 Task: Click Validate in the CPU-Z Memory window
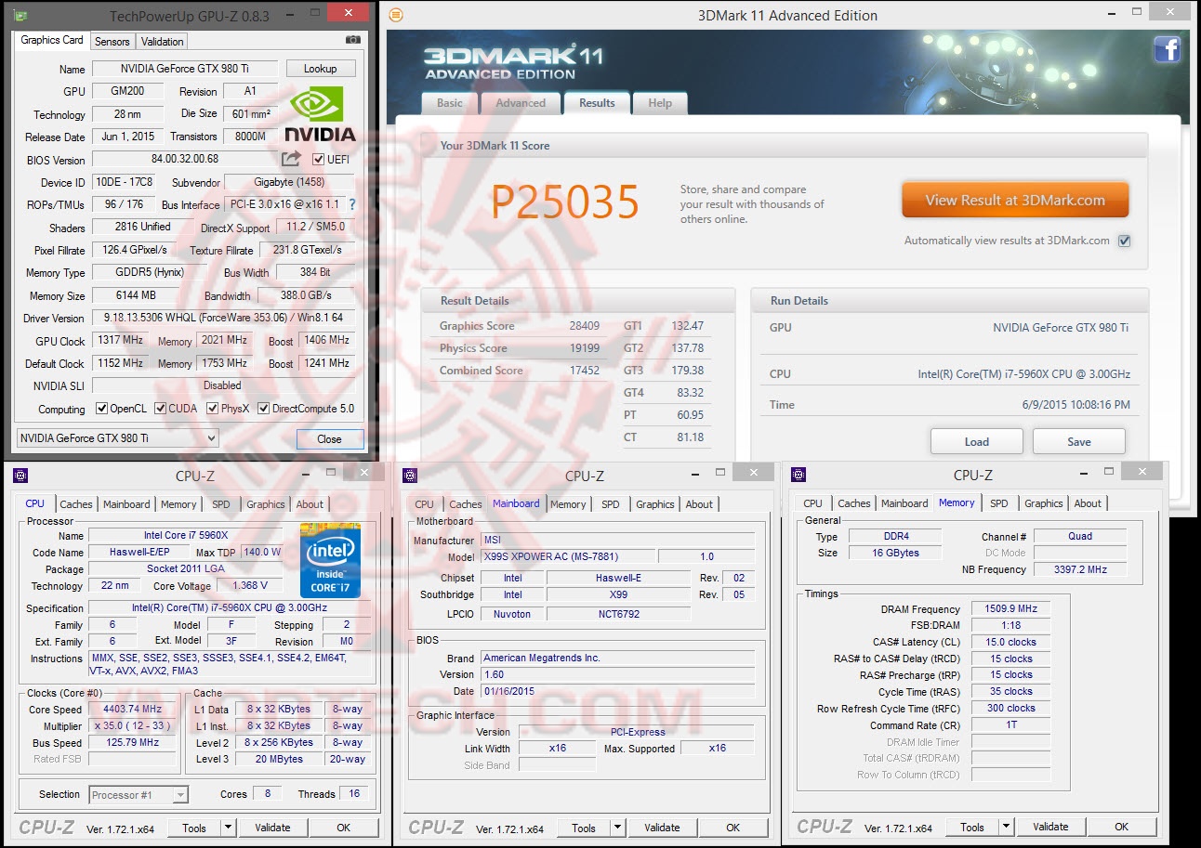point(1050,827)
